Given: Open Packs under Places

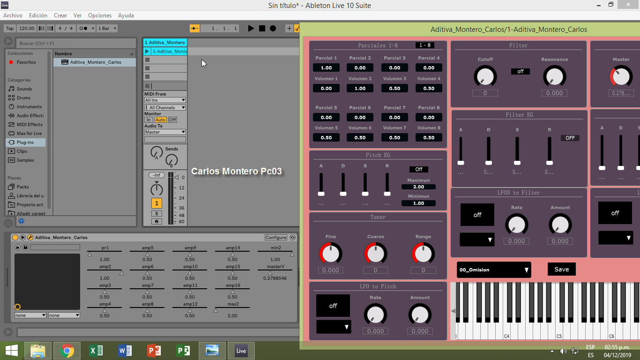Looking at the screenshot, I should (x=22, y=187).
